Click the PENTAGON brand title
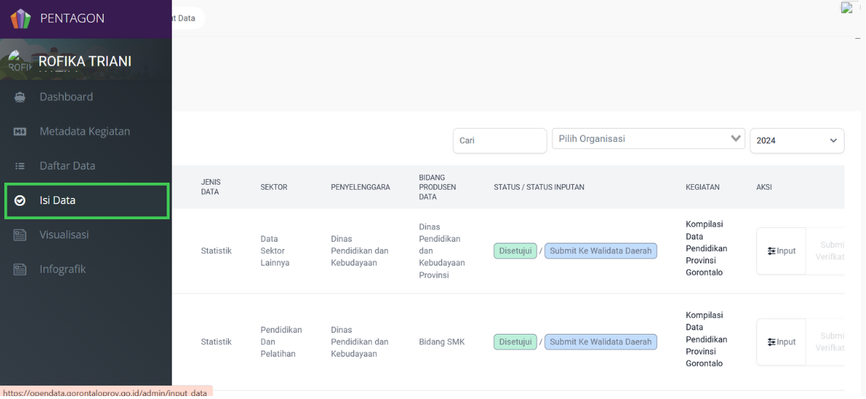Viewport: 866px width, 399px height. pyautogui.click(x=72, y=18)
